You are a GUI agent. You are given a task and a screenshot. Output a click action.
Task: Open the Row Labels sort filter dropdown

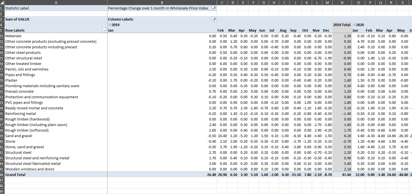(105, 30)
